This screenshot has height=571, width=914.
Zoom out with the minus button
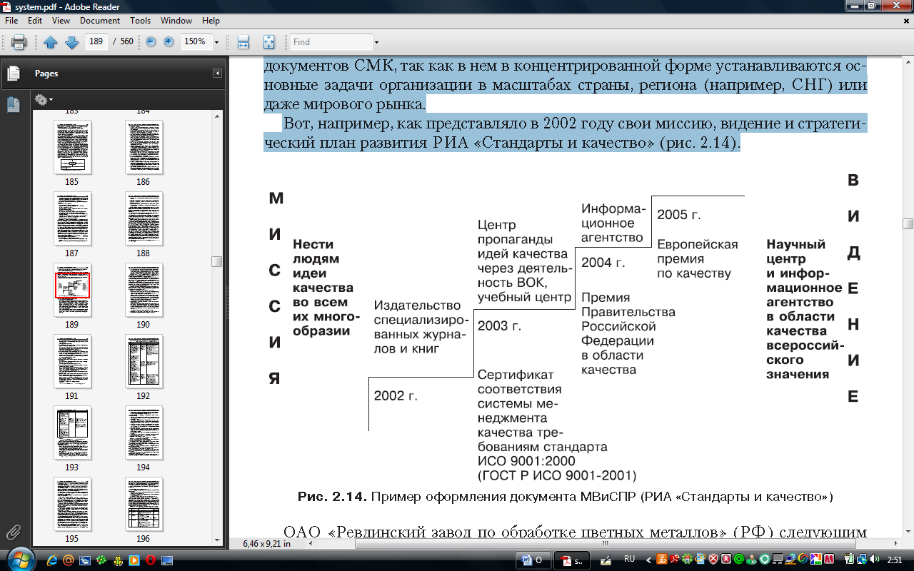[x=151, y=41]
